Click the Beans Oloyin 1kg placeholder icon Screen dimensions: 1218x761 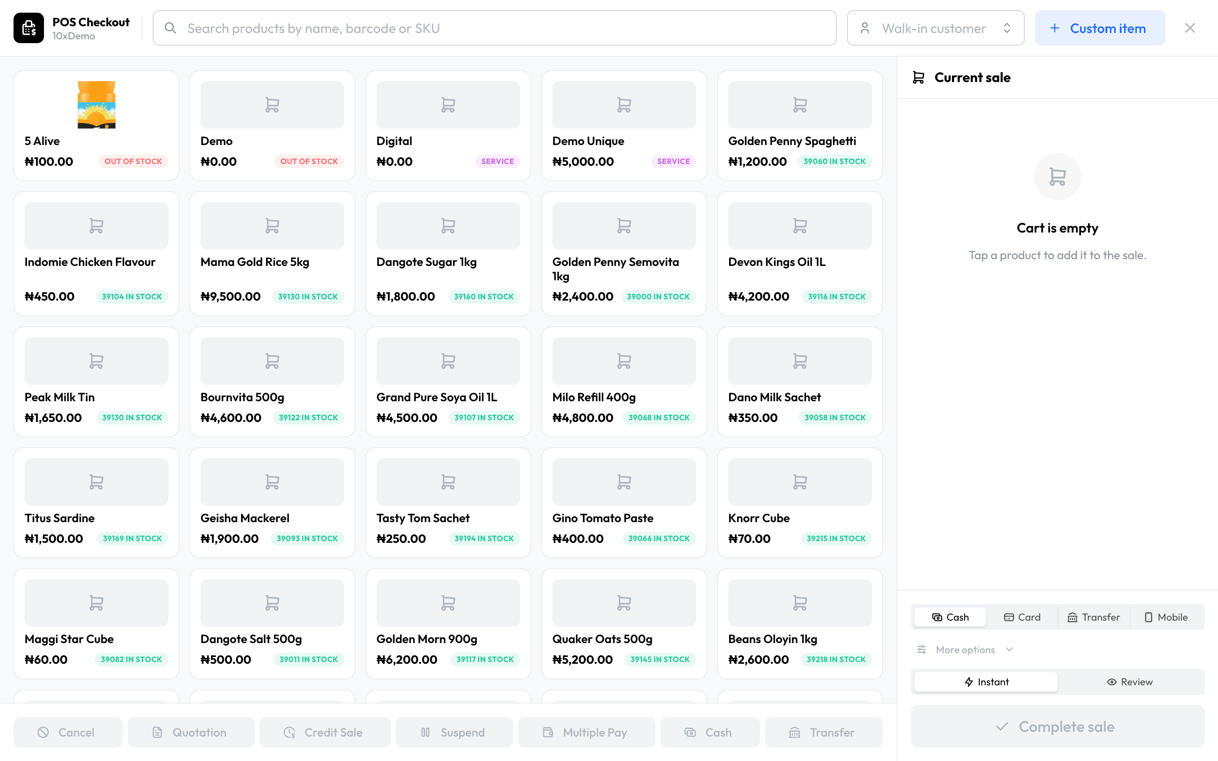(800, 602)
